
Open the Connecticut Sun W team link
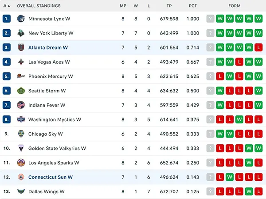pyautogui.click(x=50, y=177)
